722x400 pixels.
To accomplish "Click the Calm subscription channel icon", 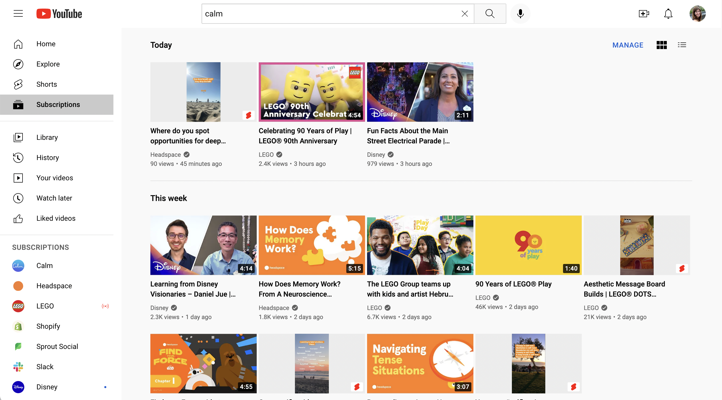I will click(18, 265).
